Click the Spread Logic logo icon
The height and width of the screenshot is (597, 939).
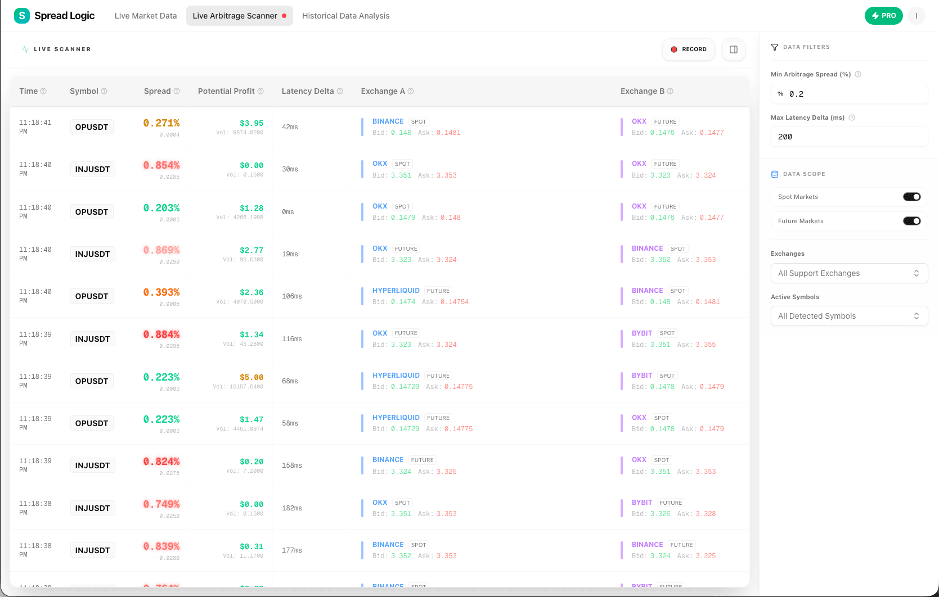click(21, 16)
